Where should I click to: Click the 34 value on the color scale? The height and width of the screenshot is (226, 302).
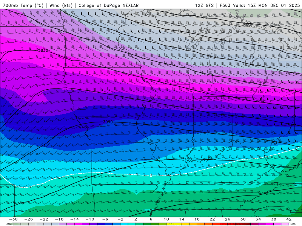point(258,219)
